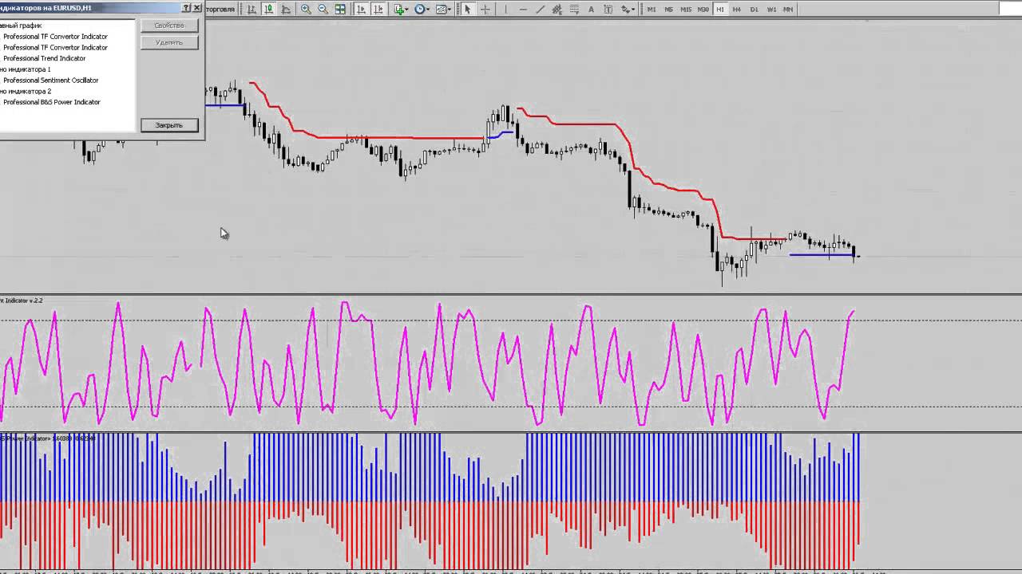Tile chart windows icon
The width and height of the screenshot is (1022, 574).
pyautogui.click(x=340, y=10)
